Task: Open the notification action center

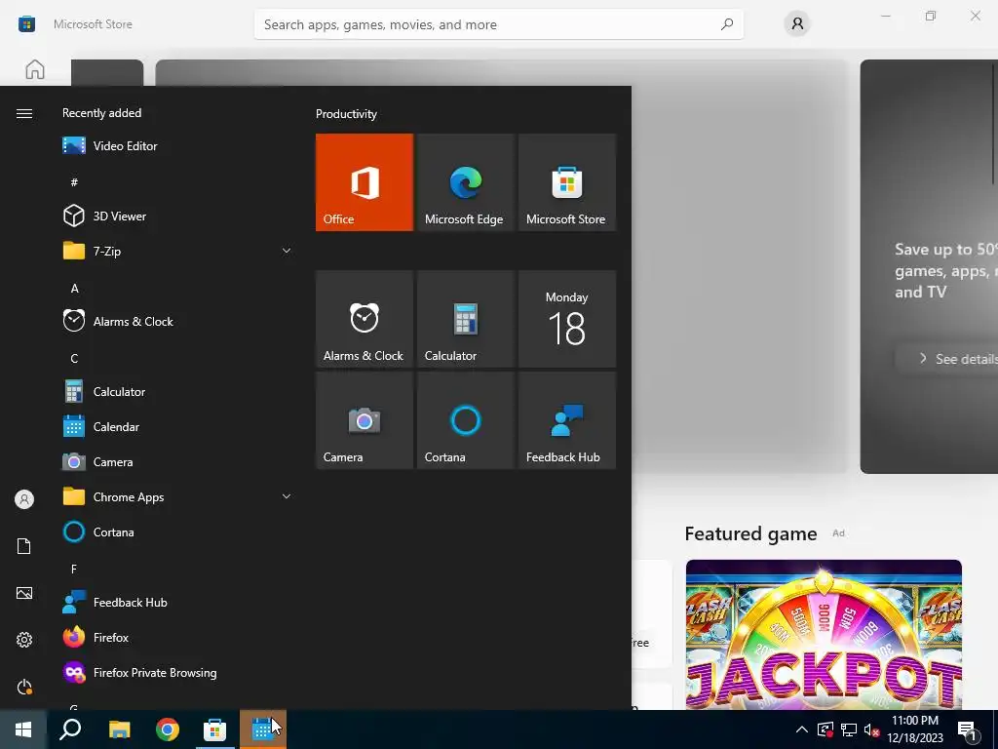Action: 967,729
